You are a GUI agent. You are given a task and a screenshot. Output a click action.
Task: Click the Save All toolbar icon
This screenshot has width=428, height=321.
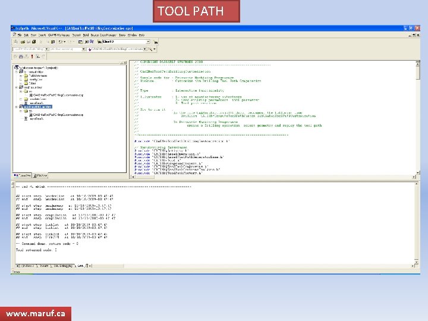[x=34, y=42]
